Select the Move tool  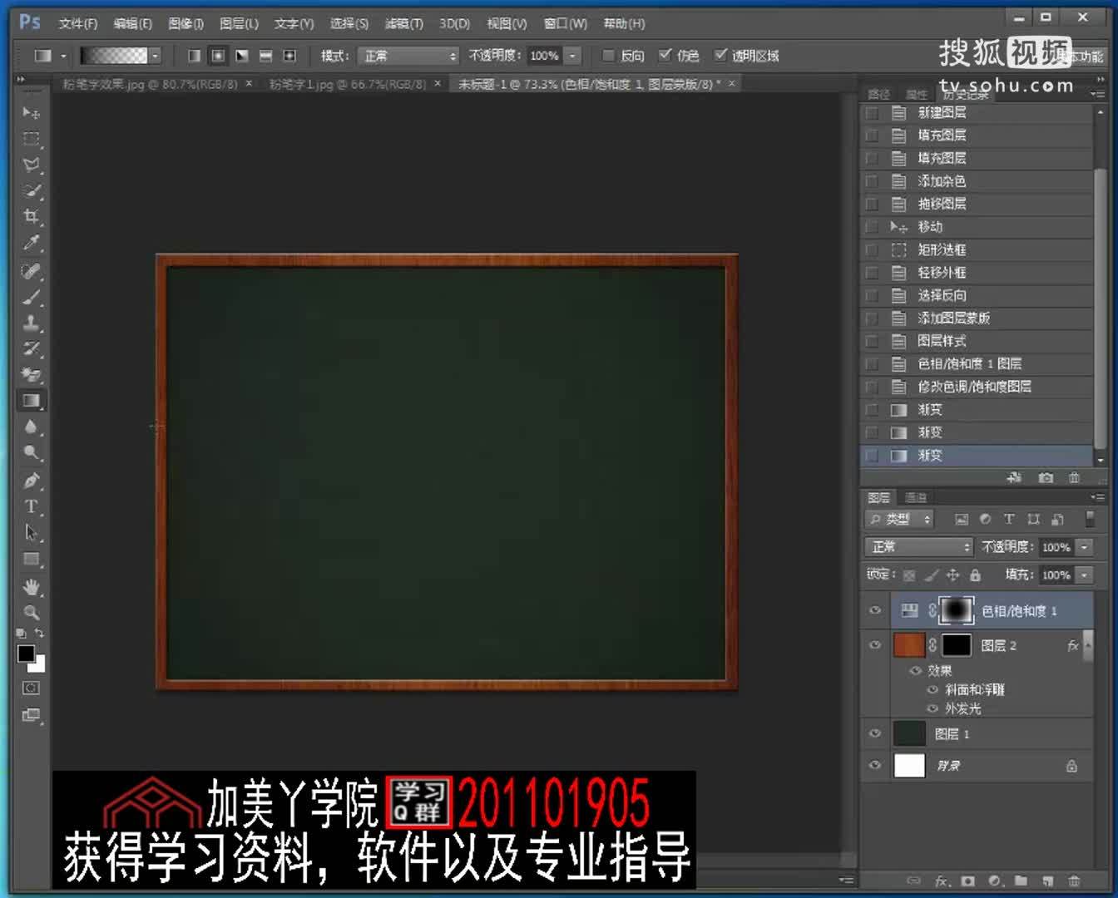point(32,112)
